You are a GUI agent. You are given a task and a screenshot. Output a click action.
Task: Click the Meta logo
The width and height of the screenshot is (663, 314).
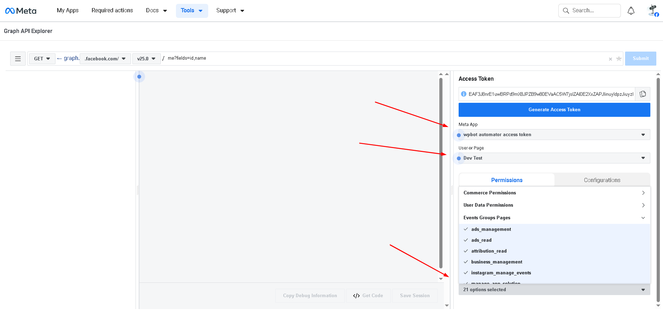21,11
